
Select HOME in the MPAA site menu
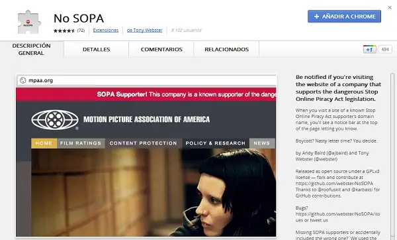click(44, 143)
